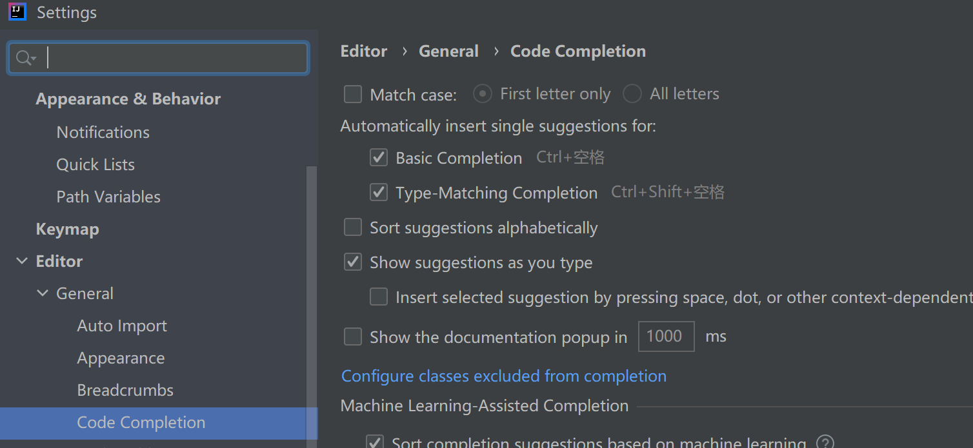Click the search magnifier icon
The height and width of the screenshot is (448, 973).
[24, 58]
